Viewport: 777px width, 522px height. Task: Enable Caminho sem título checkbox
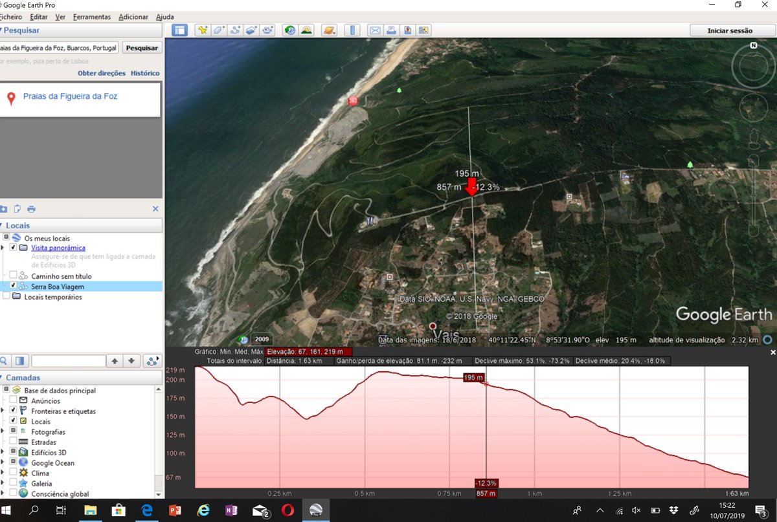13,276
